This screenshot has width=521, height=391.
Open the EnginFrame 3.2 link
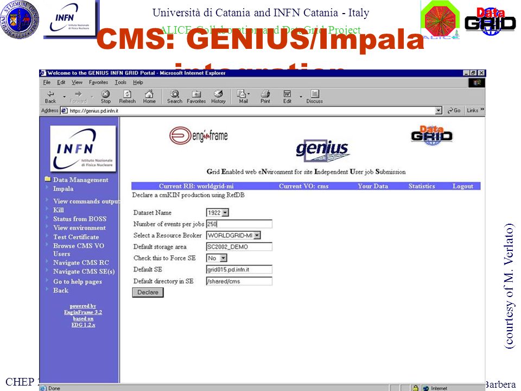tap(83, 312)
